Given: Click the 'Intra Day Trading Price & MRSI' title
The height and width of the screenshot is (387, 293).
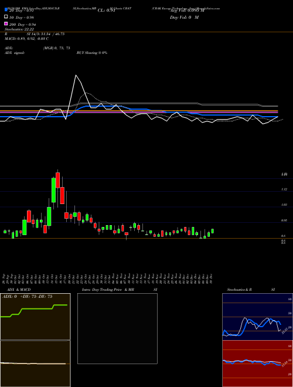Looking at the screenshot, I should point(120,290).
